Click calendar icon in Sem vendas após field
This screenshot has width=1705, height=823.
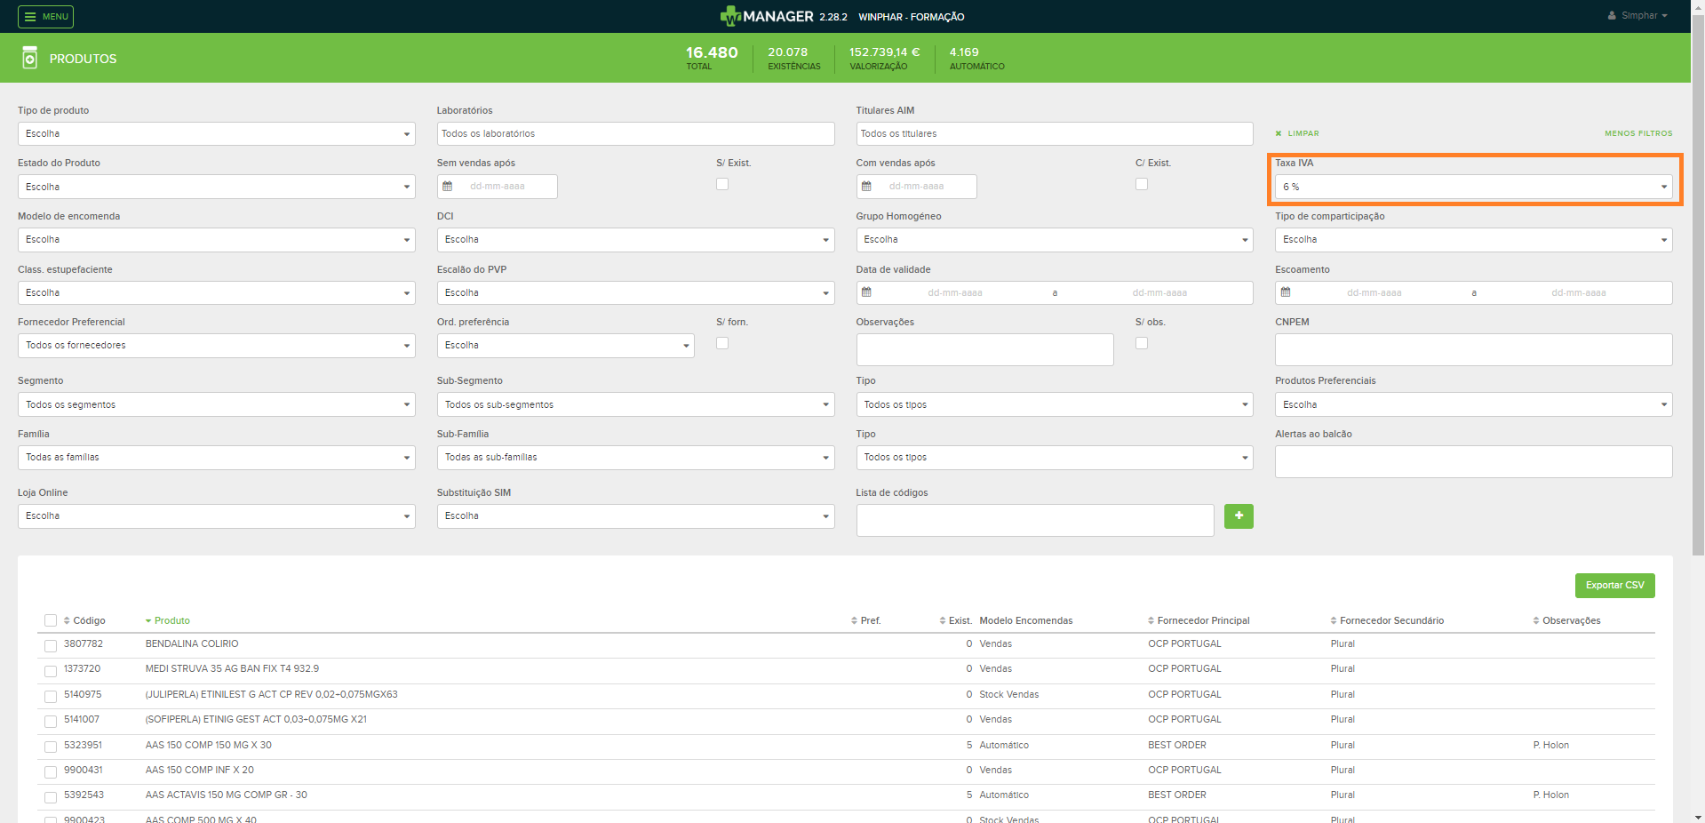point(448,187)
